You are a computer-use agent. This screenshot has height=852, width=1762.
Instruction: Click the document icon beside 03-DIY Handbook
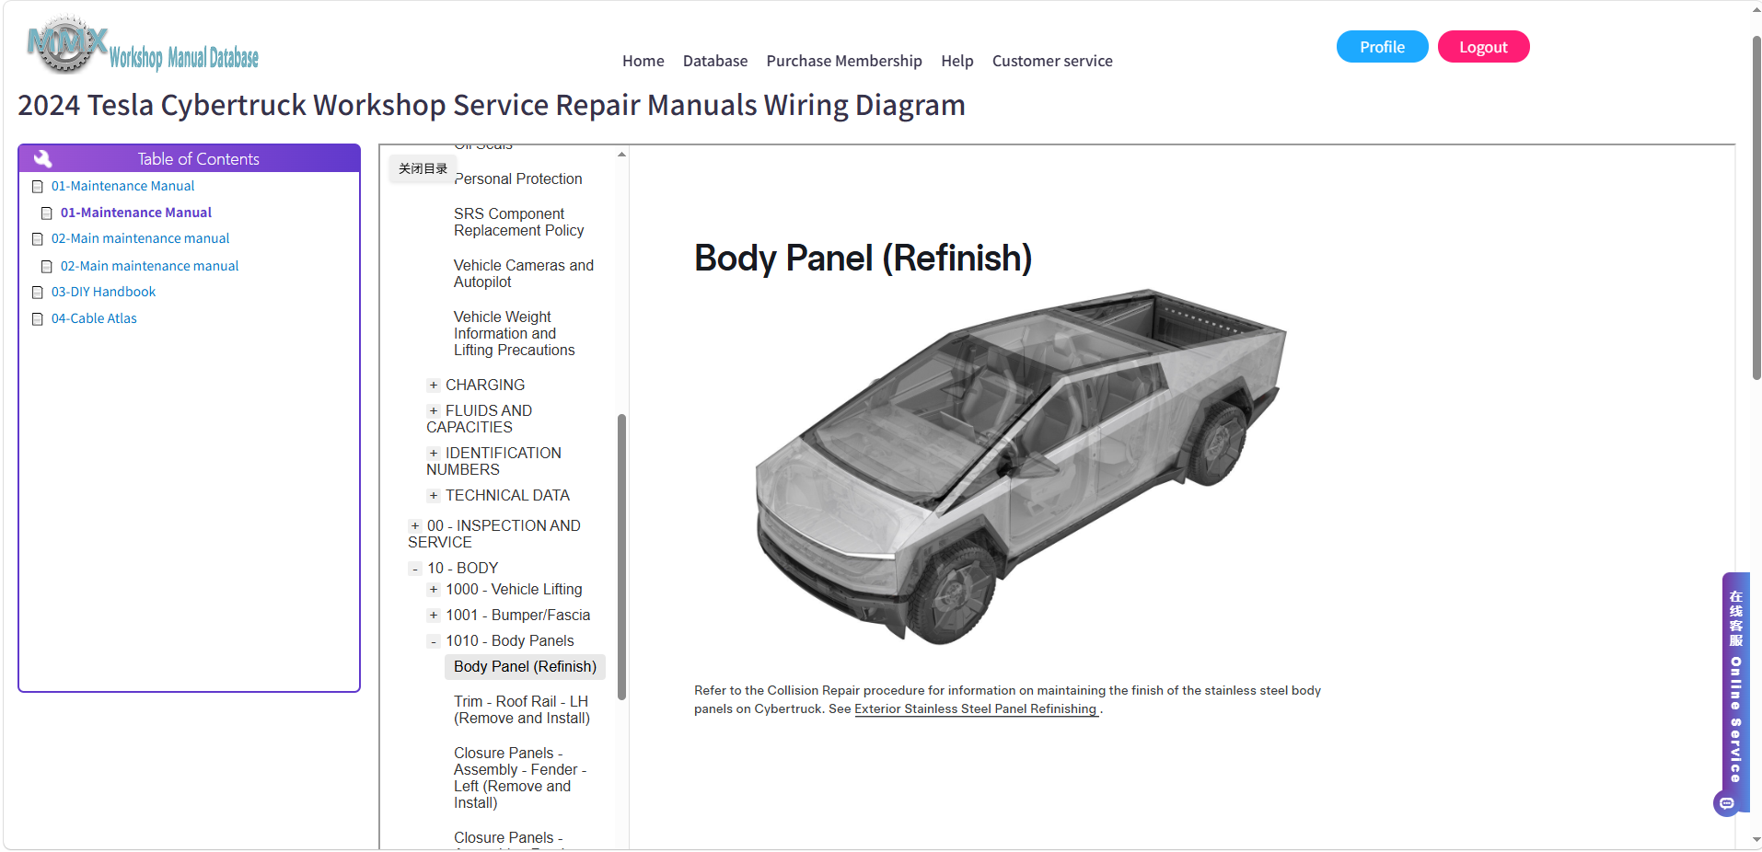coord(38,293)
